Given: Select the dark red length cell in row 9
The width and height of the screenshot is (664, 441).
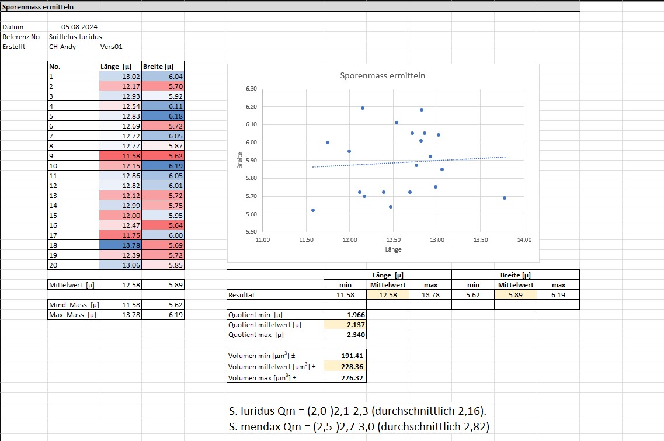Looking at the screenshot, I should [120, 156].
